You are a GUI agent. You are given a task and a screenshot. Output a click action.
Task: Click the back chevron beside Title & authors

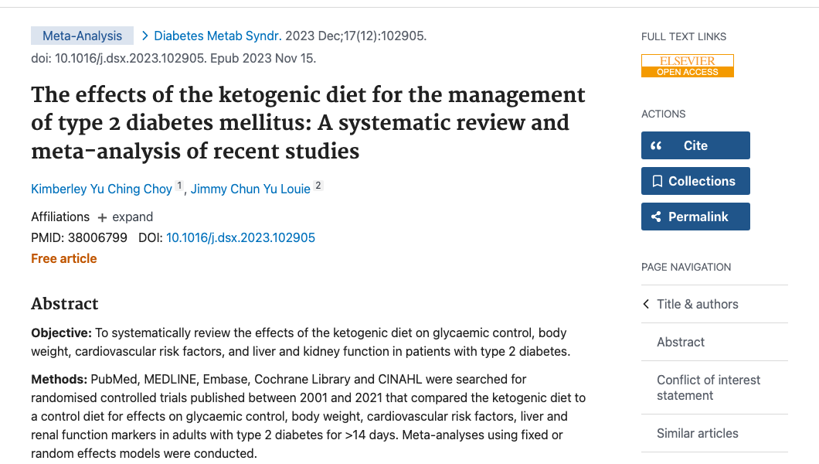[645, 304]
